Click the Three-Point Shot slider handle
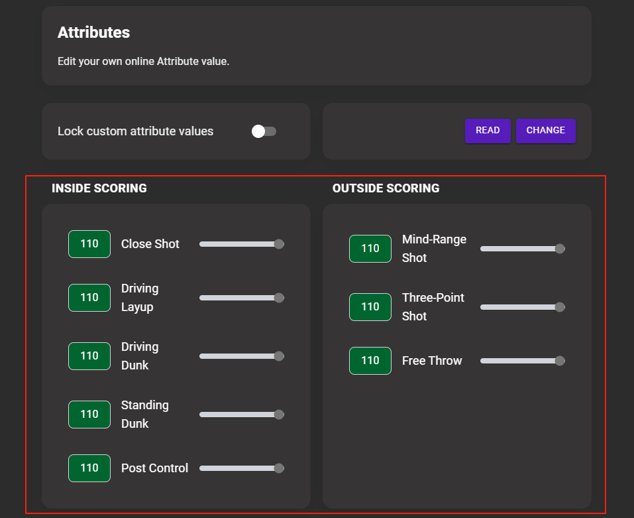 (560, 307)
